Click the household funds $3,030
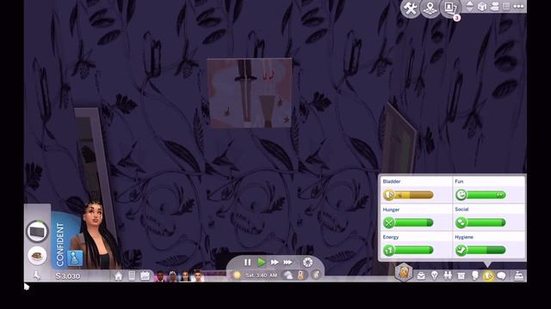This screenshot has width=551, height=309. click(68, 276)
